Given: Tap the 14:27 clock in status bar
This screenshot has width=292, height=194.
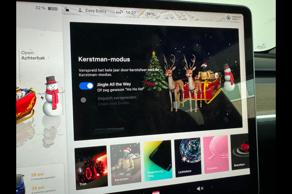Looking at the screenshot, I should [131, 13].
